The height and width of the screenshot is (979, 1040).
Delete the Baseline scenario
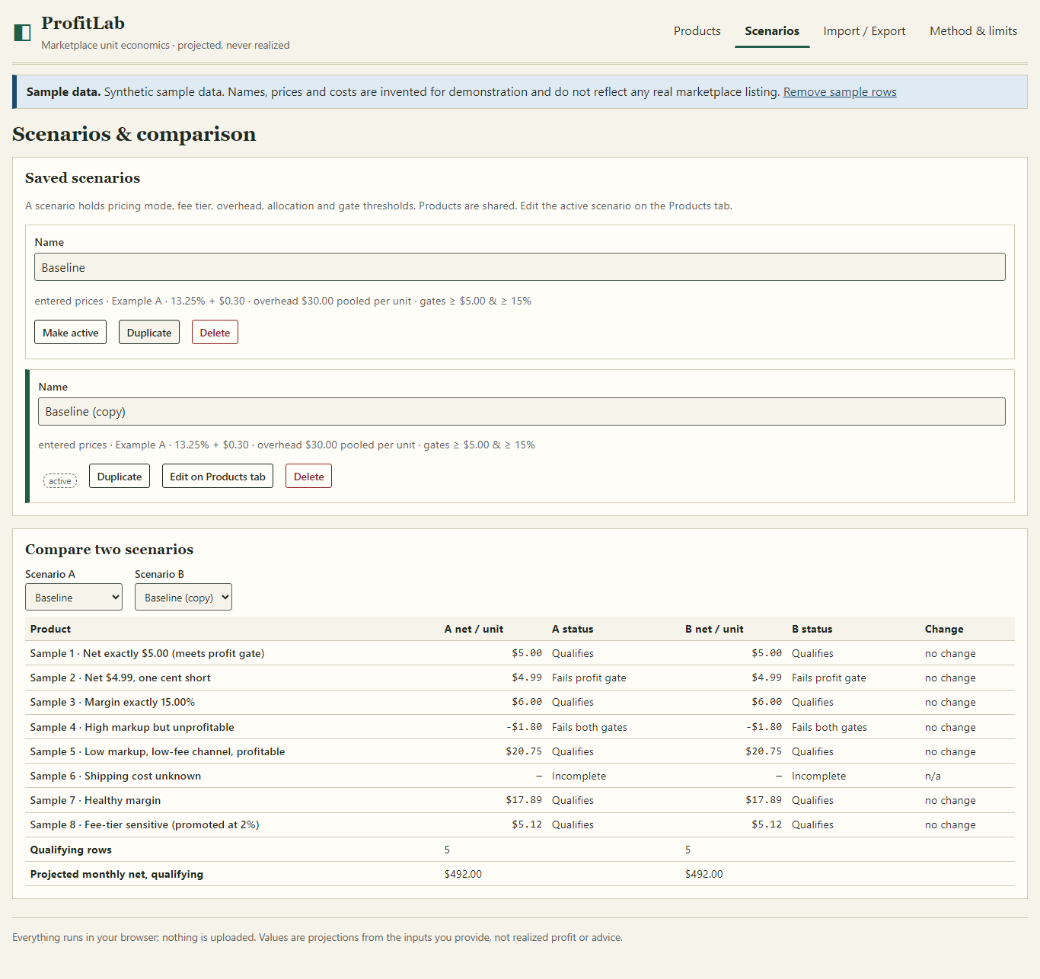(215, 333)
